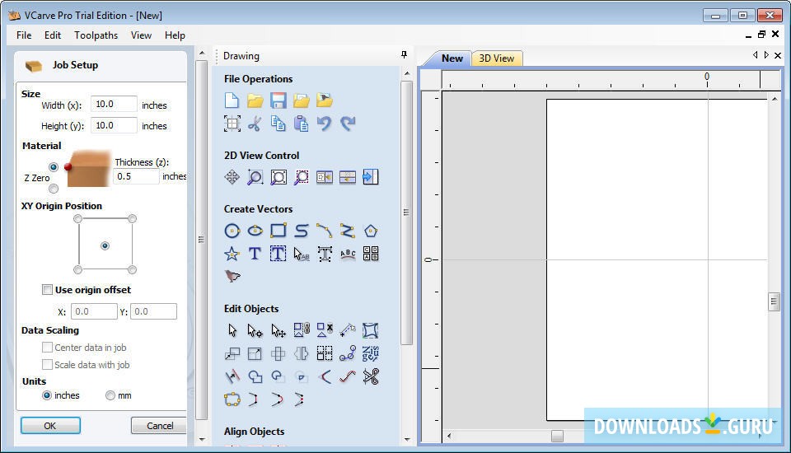This screenshot has width=791, height=453.
Task: Select Z Zero bottom of material
Action: (53, 189)
